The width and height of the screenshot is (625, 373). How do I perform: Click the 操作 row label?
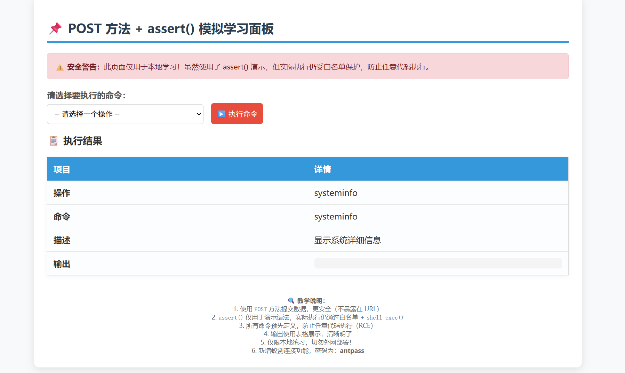coord(62,193)
